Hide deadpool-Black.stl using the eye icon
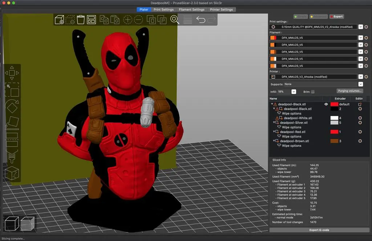 pos(326,104)
